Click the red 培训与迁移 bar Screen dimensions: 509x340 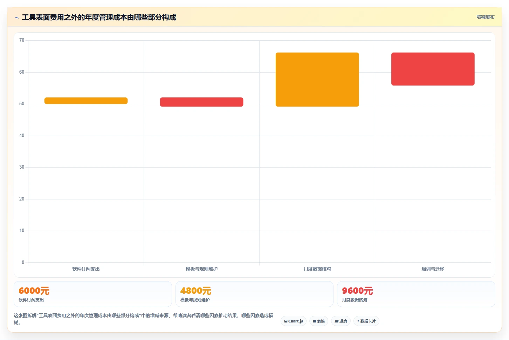tap(433, 69)
